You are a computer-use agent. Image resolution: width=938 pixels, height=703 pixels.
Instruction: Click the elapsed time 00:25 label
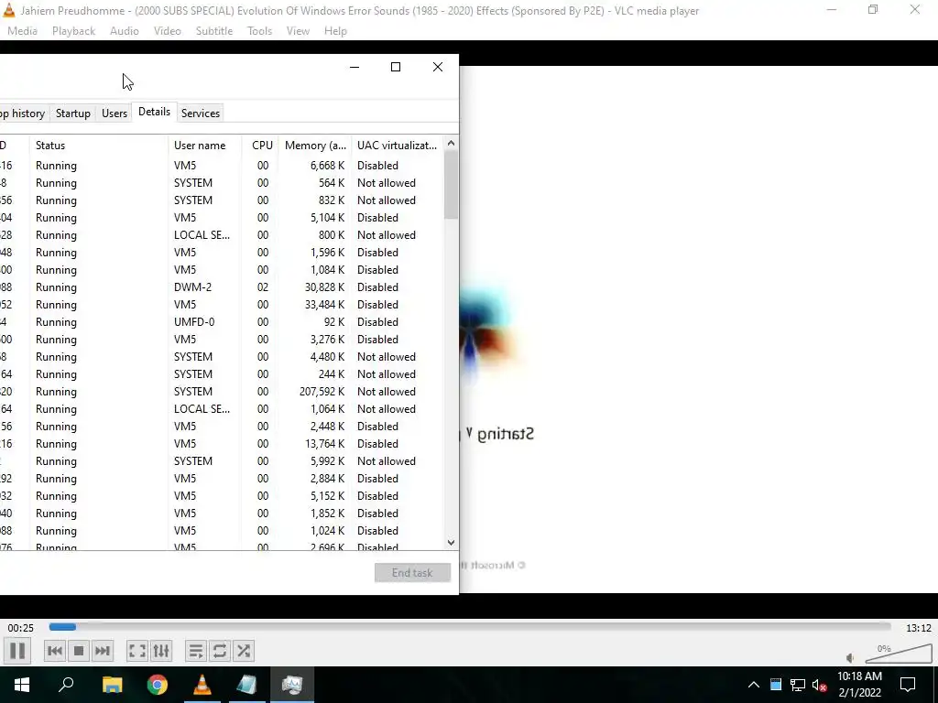pyautogui.click(x=20, y=628)
